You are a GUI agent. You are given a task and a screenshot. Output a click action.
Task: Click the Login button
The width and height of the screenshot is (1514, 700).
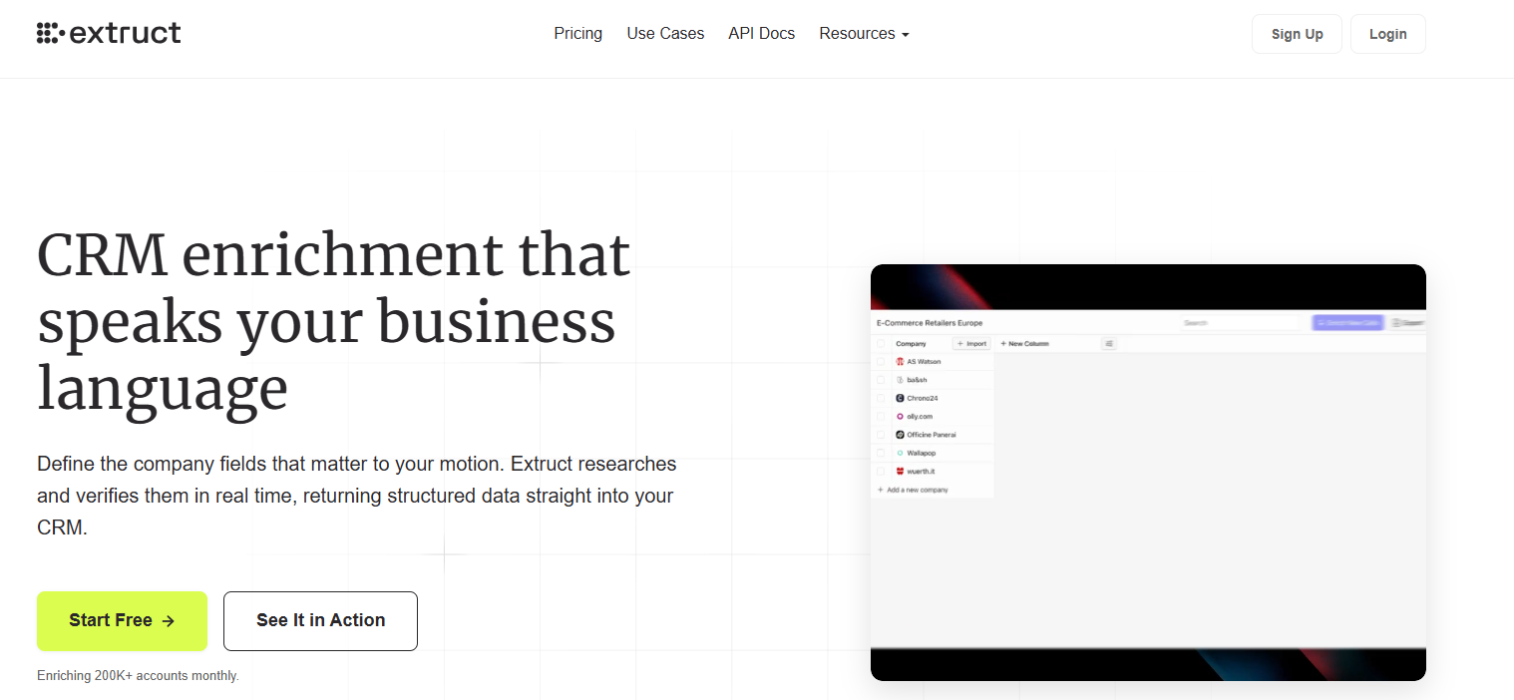click(1387, 34)
